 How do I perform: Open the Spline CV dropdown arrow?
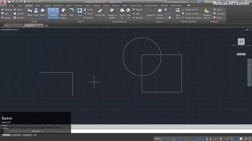pyautogui.click(x=150, y=17)
